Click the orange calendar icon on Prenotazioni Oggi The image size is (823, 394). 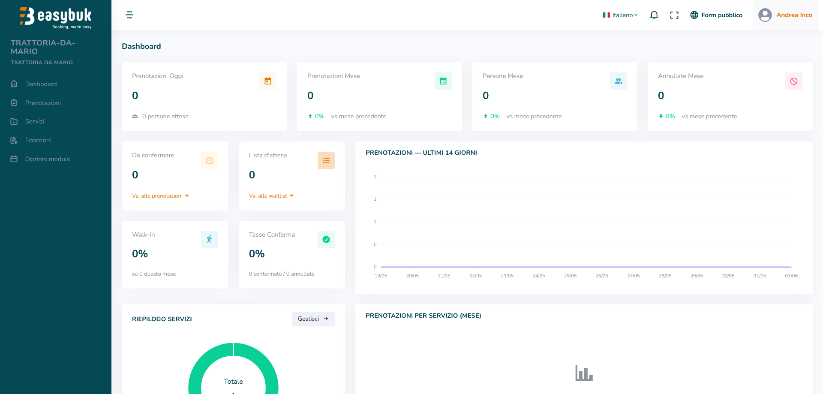click(x=268, y=81)
